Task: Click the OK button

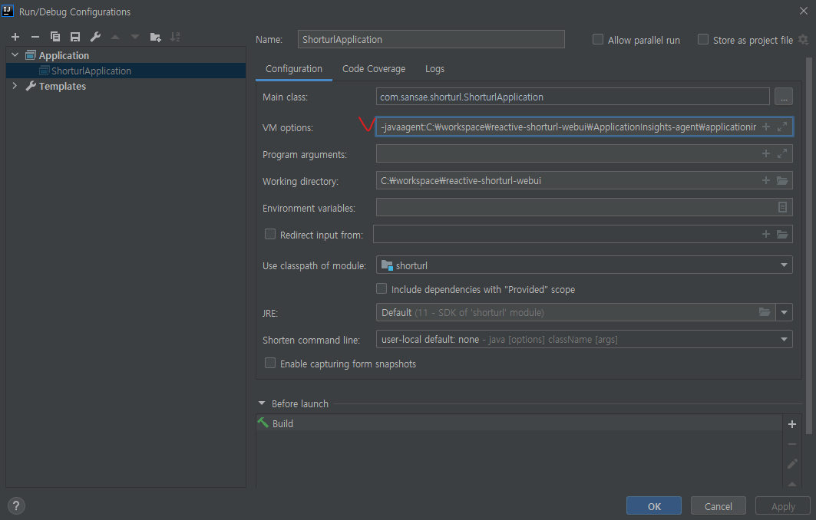Action: click(653, 506)
